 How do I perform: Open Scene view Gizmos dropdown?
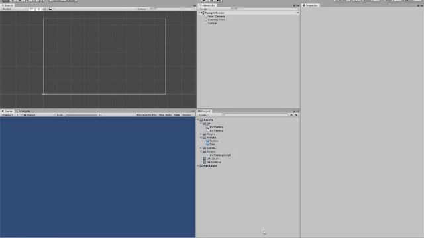142,9
